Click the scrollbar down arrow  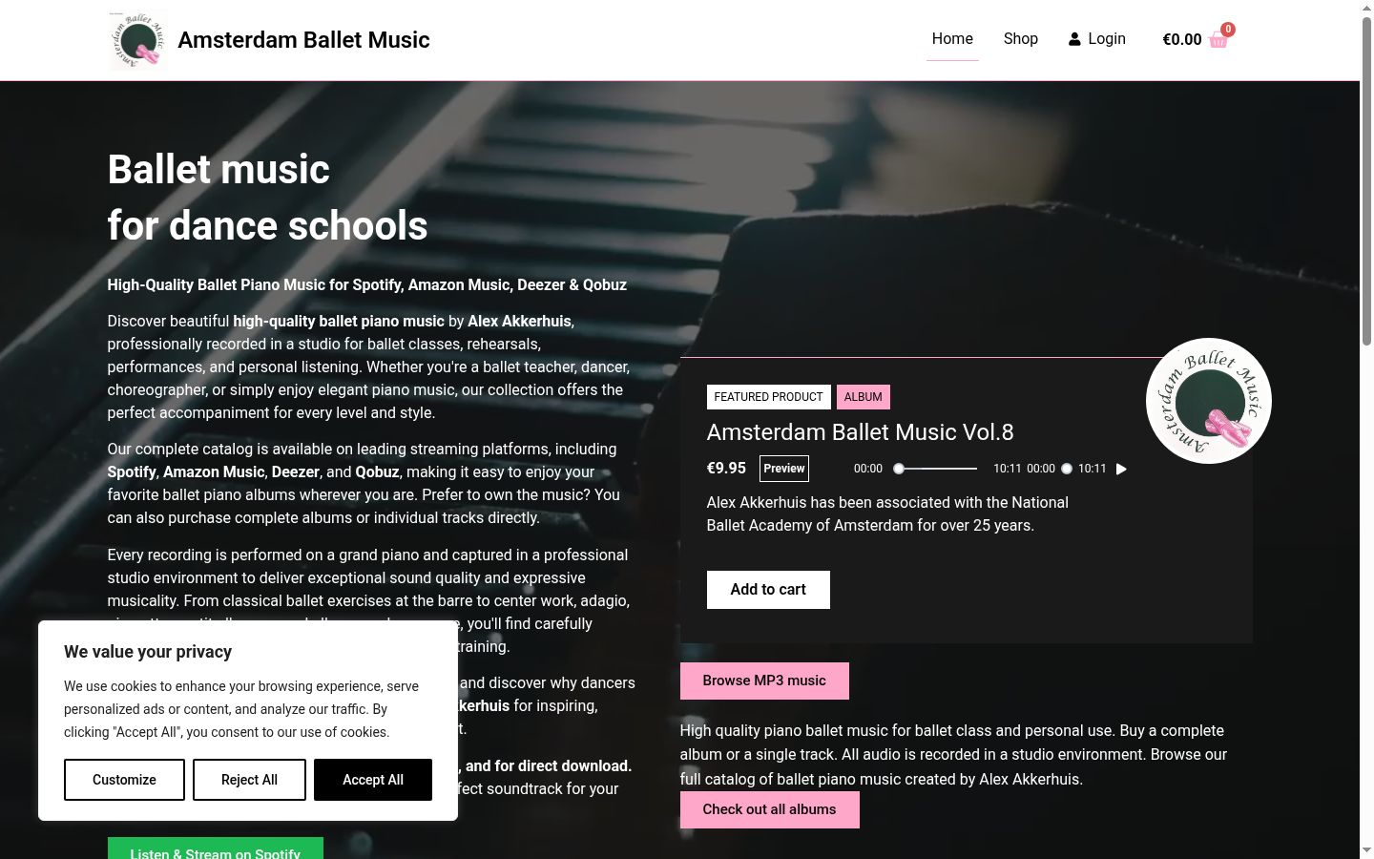tap(1366, 850)
